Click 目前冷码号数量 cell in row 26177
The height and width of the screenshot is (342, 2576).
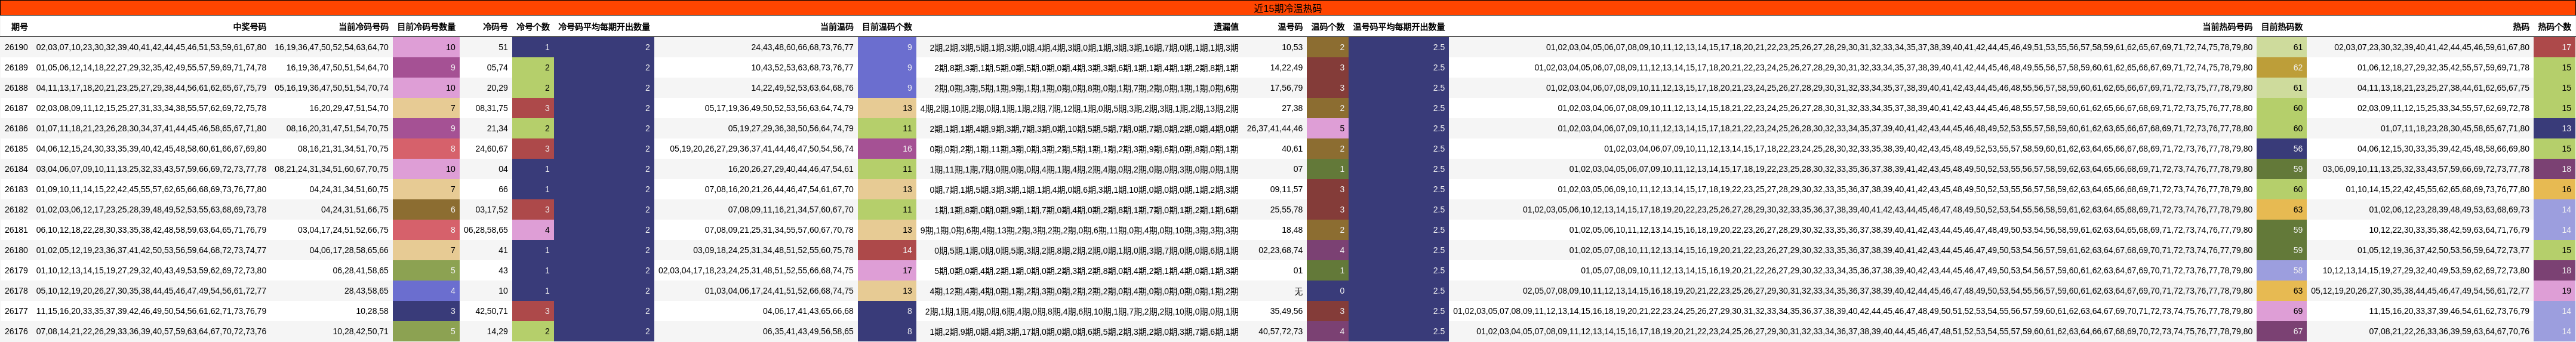pos(426,311)
